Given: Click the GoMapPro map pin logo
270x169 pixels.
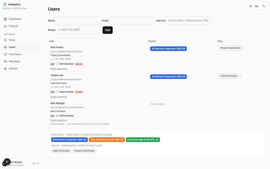Looking at the screenshot, I should point(5,5).
